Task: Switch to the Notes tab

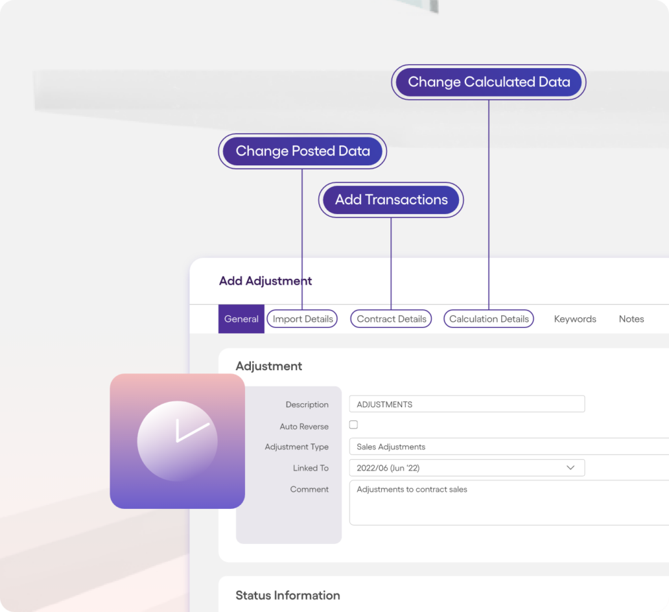Action: [x=631, y=319]
